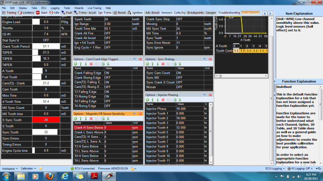Open PC Logging: Off dropdown
This screenshot has width=323, height=181.
click(x=300, y=169)
